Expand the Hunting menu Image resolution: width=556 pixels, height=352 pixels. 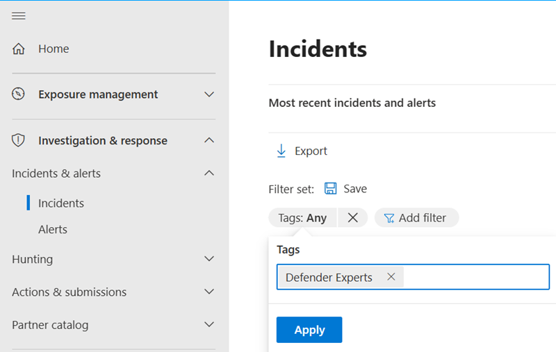click(209, 259)
